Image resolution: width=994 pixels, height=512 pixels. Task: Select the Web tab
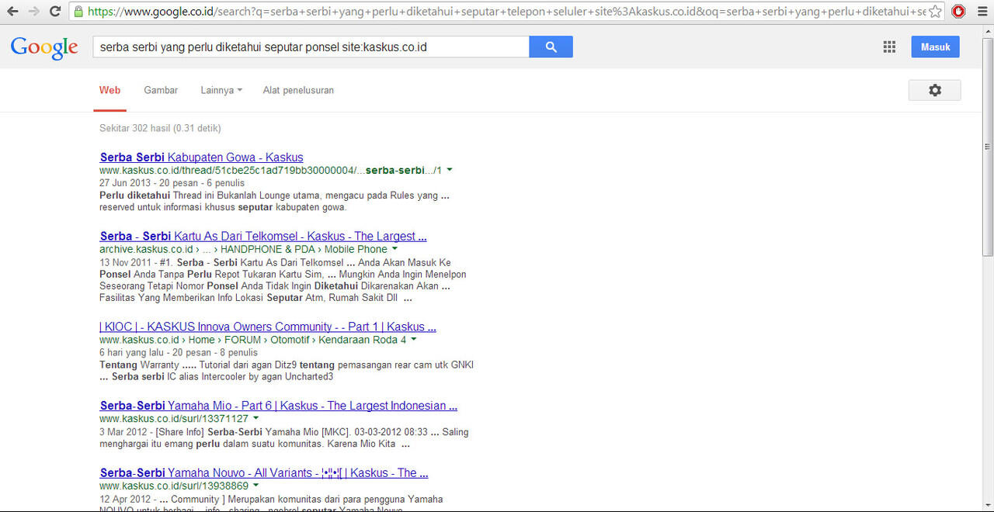[x=110, y=90]
